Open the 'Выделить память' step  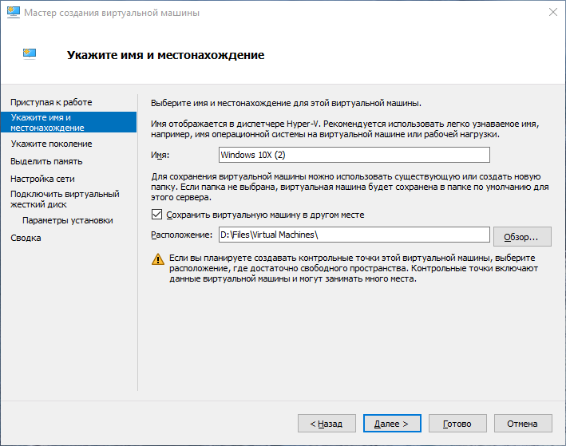pos(46,161)
